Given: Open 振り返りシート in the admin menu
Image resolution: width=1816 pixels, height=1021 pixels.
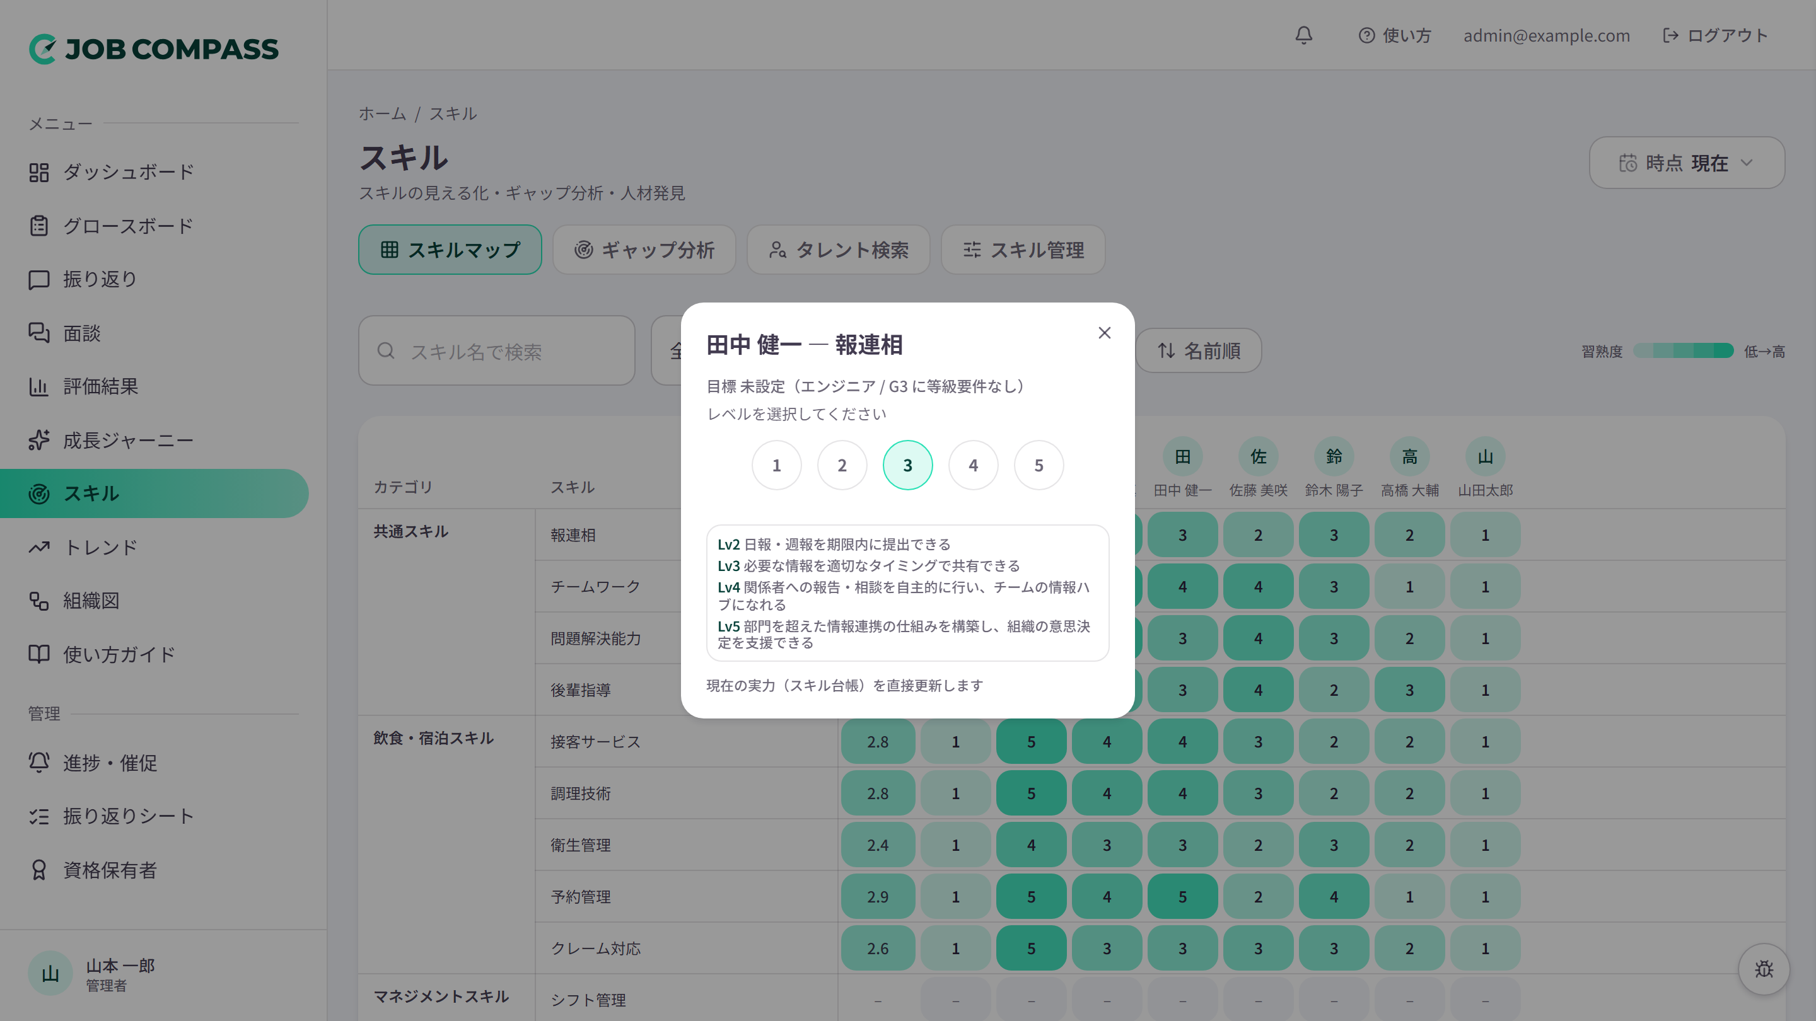Looking at the screenshot, I should tap(154, 816).
